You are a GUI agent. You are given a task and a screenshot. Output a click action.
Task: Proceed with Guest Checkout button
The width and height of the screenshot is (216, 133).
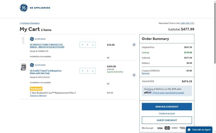[167, 120]
